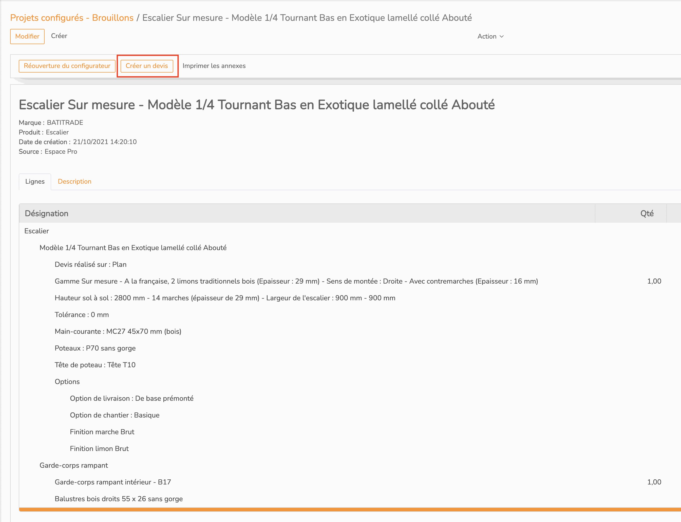
Task: Switch to the Description tab
Action: (x=74, y=181)
